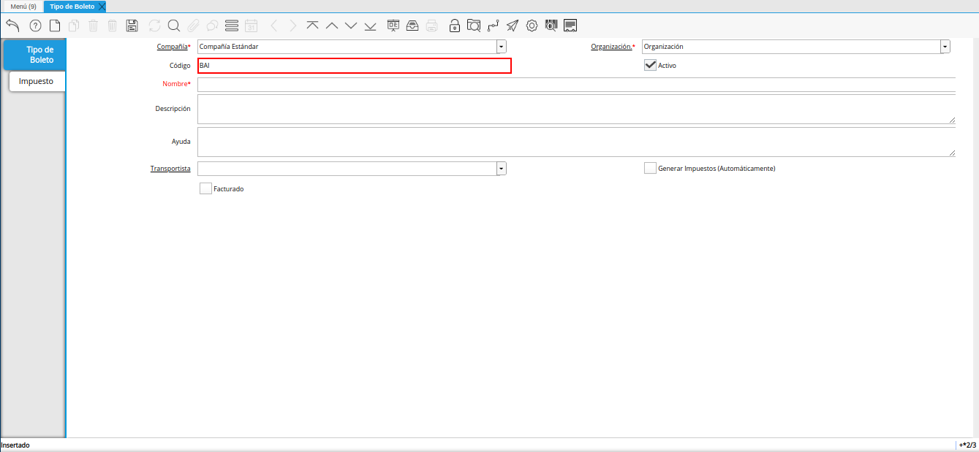Viewport: 979px width, 452px height.
Task: Check the Facturado checkbox
Action: [205, 188]
